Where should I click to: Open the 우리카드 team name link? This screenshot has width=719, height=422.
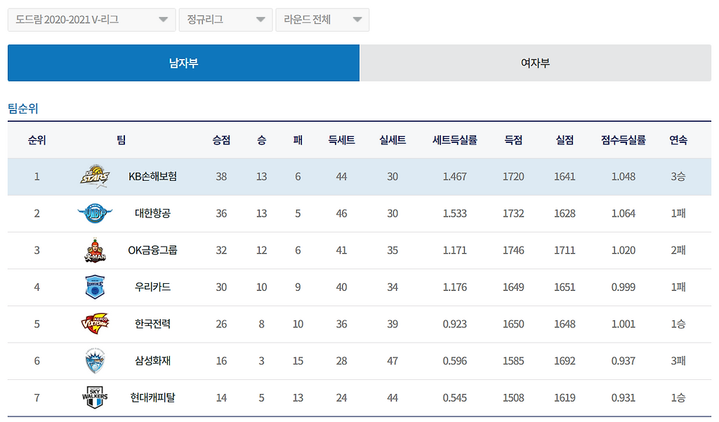click(x=152, y=287)
